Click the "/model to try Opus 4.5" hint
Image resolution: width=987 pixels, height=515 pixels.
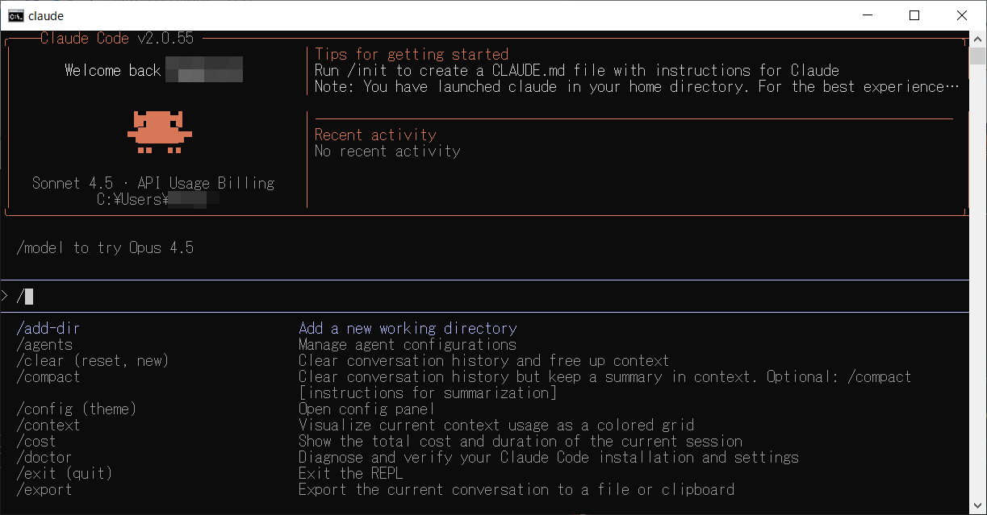click(x=105, y=247)
